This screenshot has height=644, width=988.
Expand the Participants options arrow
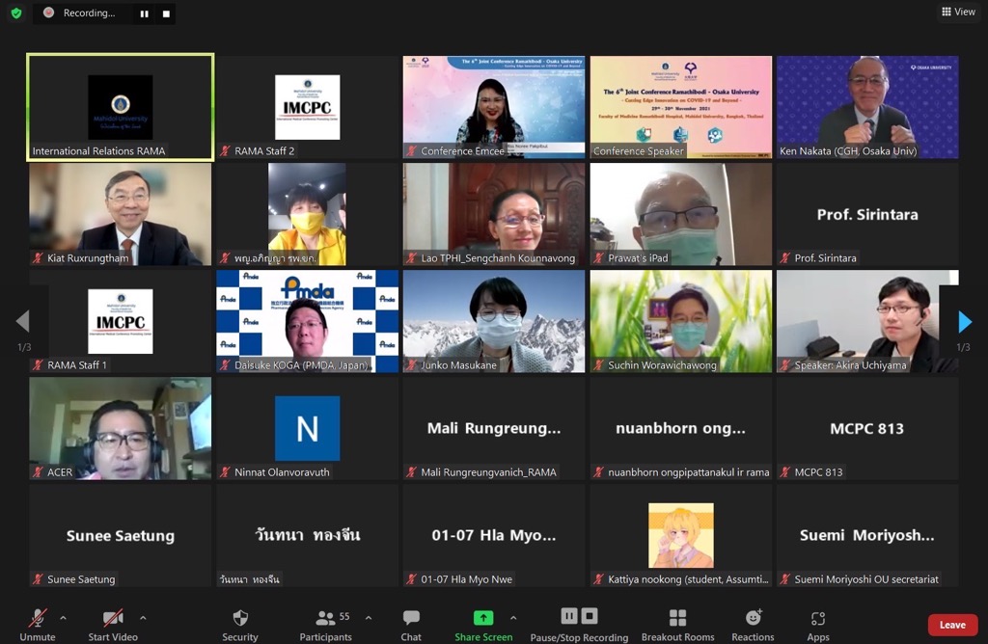click(x=369, y=617)
